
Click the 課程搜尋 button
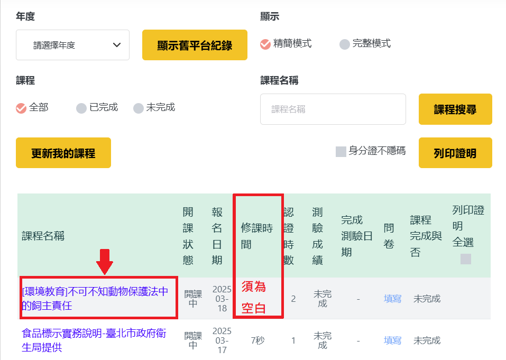(x=455, y=109)
